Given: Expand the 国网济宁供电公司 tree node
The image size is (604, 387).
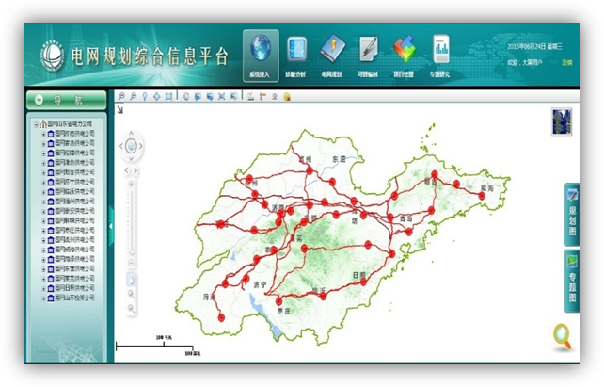Looking at the screenshot, I should coord(43,183).
